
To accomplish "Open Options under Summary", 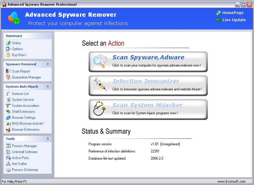I will [x=17, y=49].
